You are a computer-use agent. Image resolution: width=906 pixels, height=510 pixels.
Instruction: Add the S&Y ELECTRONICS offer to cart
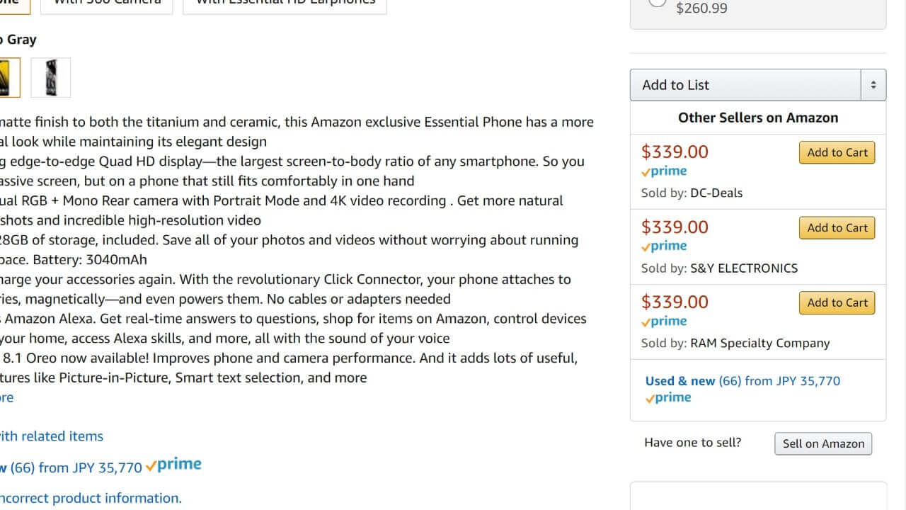point(837,228)
